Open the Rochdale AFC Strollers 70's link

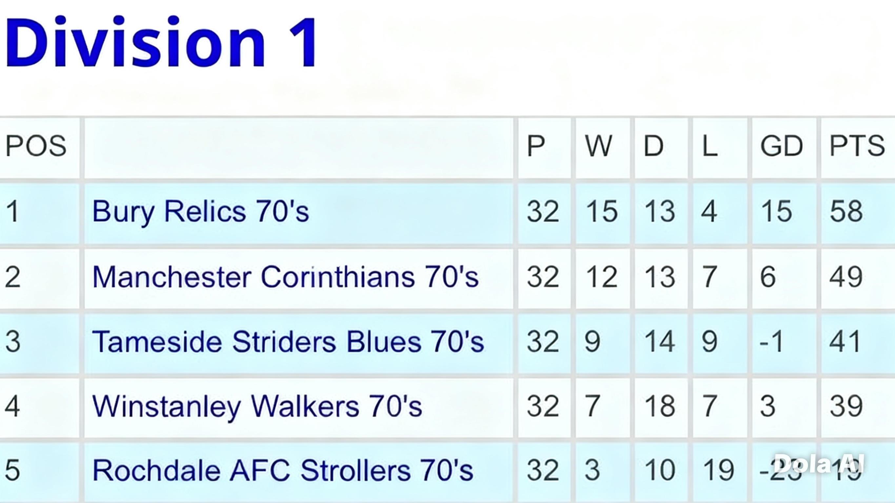pos(283,470)
